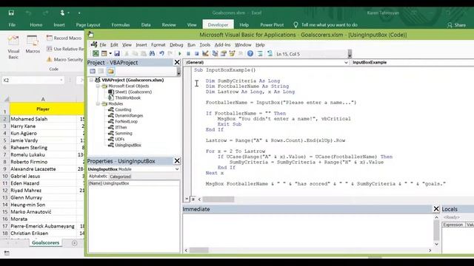Undo the last edit in VBA toolbar
Viewport: 474px width, 266px height.
click(x=161, y=54)
